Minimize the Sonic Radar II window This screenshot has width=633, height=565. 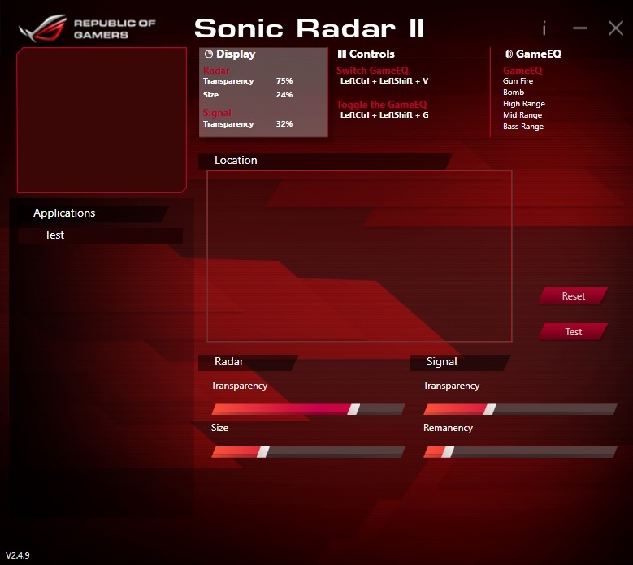coord(580,28)
